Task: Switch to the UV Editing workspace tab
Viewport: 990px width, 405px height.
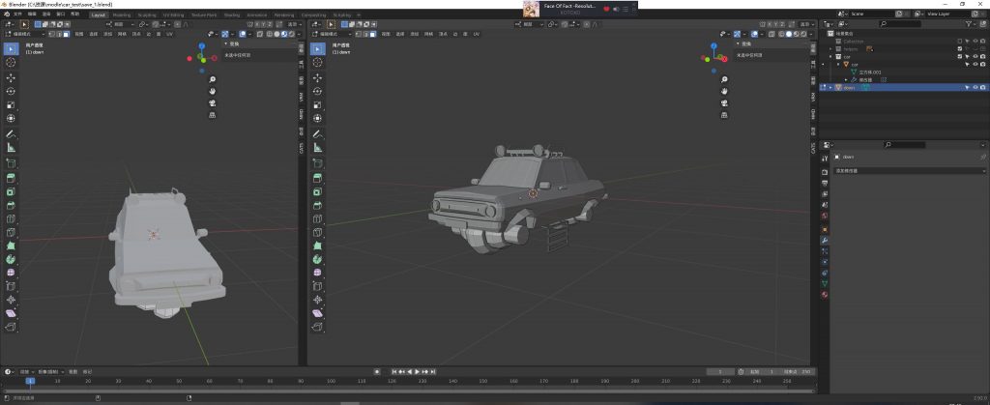Action: pyautogui.click(x=174, y=14)
